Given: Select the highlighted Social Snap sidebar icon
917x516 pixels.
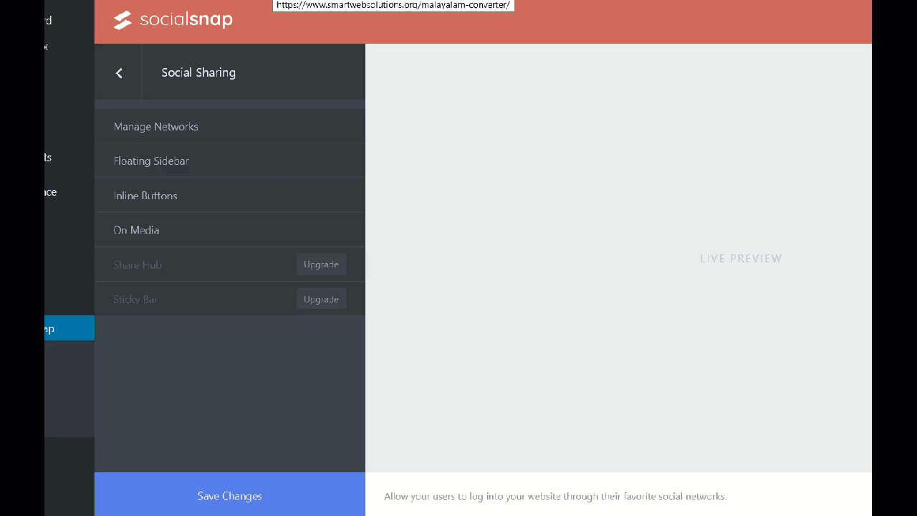Looking at the screenshot, I should click(x=69, y=328).
